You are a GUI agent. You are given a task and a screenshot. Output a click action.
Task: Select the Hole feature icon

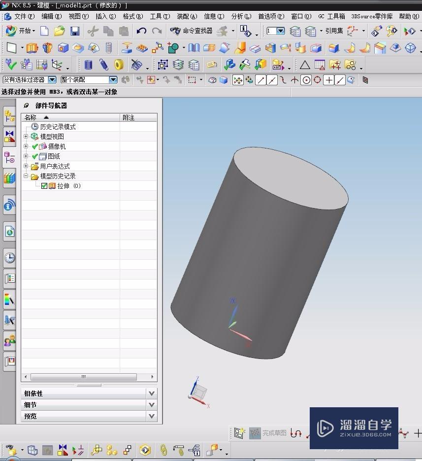pyautogui.click(x=78, y=48)
